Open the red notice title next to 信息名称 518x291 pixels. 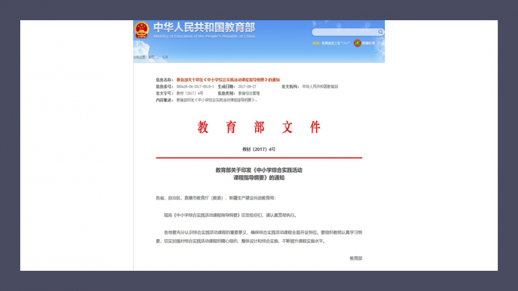[228, 80]
